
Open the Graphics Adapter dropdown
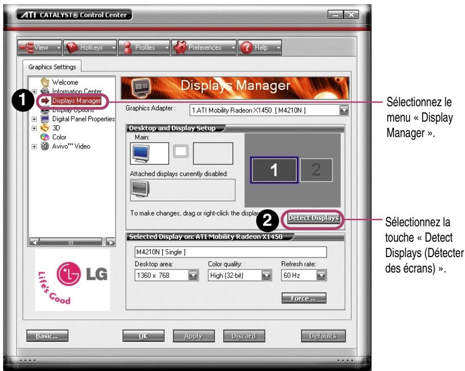344,110
